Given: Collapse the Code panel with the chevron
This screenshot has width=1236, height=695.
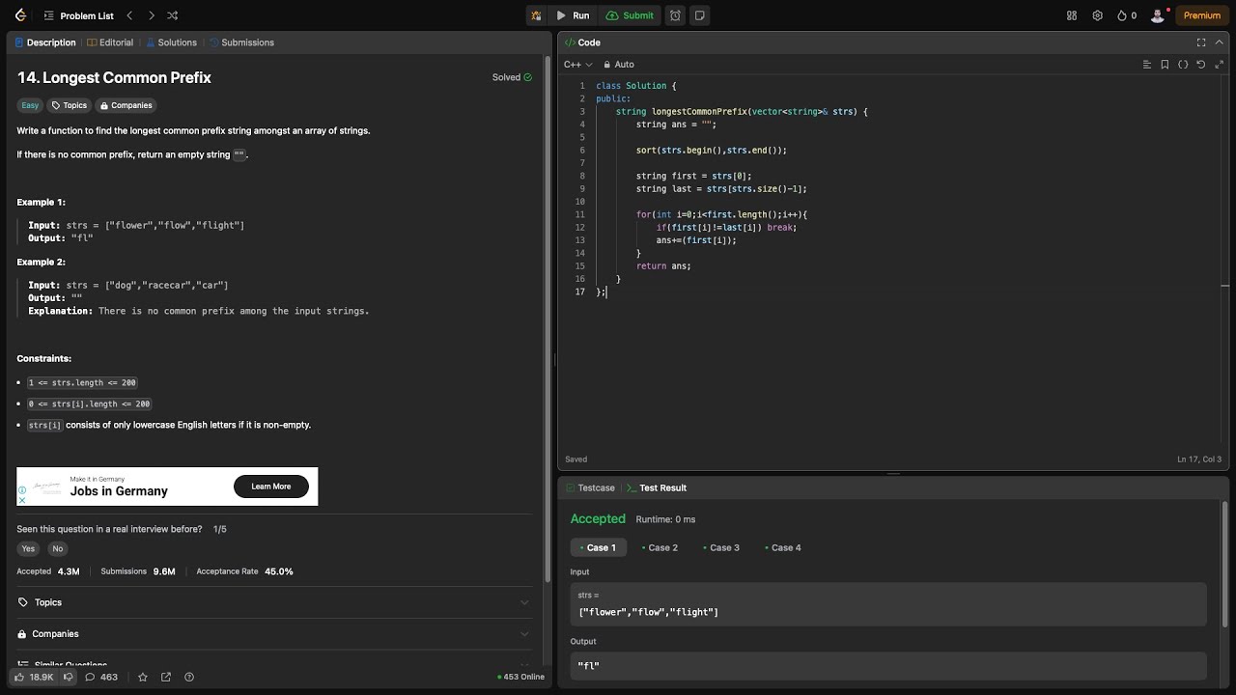Looking at the screenshot, I should [x=1220, y=42].
